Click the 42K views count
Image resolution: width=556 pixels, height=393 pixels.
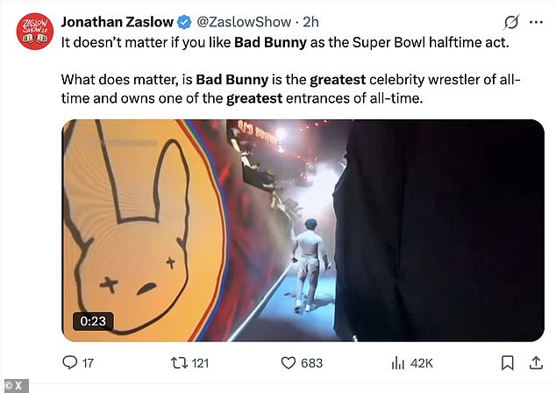tap(421, 362)
